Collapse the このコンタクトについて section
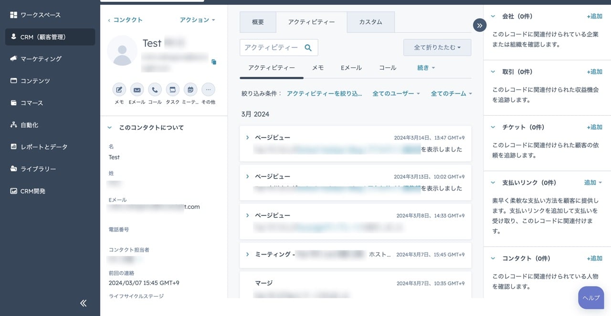Viewport: 611px width, 316px height. pyautogui.click(x=110, y=128)
